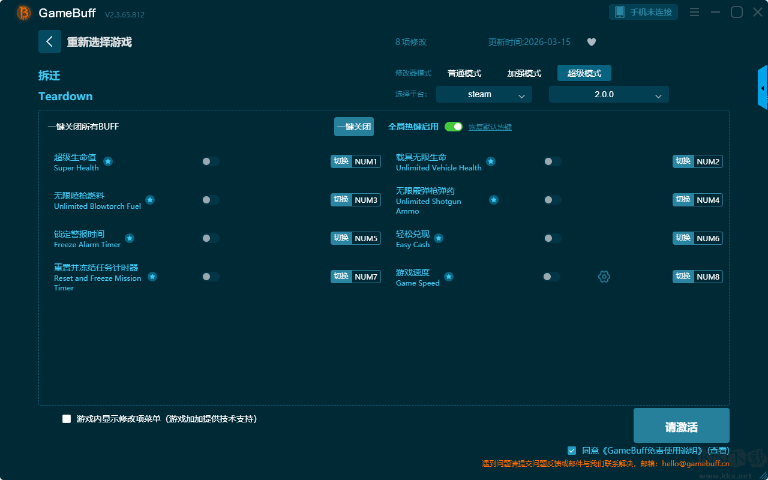The image size is (768, 480).
Task: Click the 切换 button for NUM3
Action: (341, 200)
